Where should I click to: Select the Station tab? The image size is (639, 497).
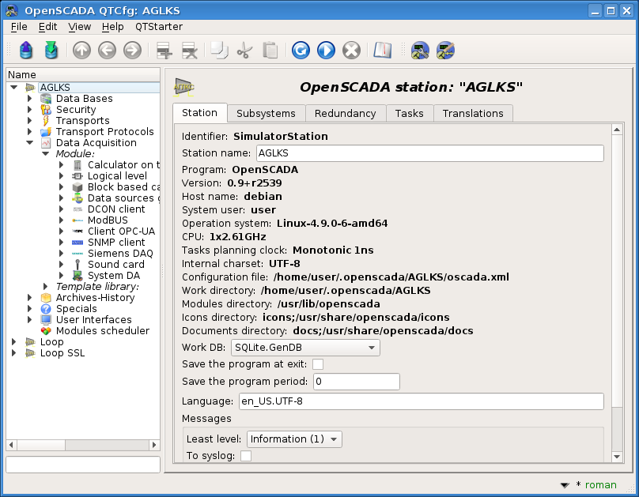(199, 113)
